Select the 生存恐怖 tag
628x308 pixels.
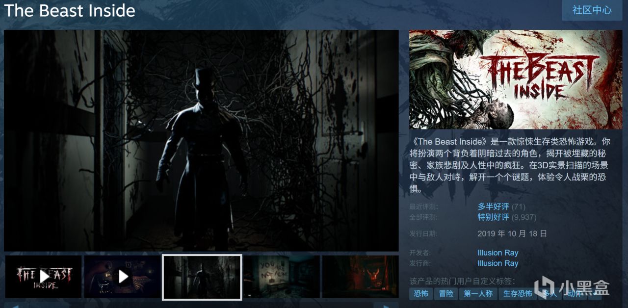click(x=518, y=293)
